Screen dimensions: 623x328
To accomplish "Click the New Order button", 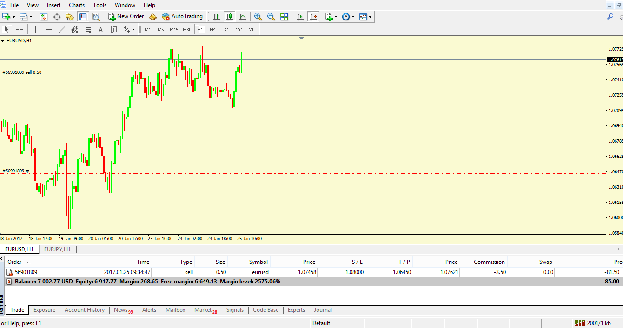I will (x=126, y=16).
